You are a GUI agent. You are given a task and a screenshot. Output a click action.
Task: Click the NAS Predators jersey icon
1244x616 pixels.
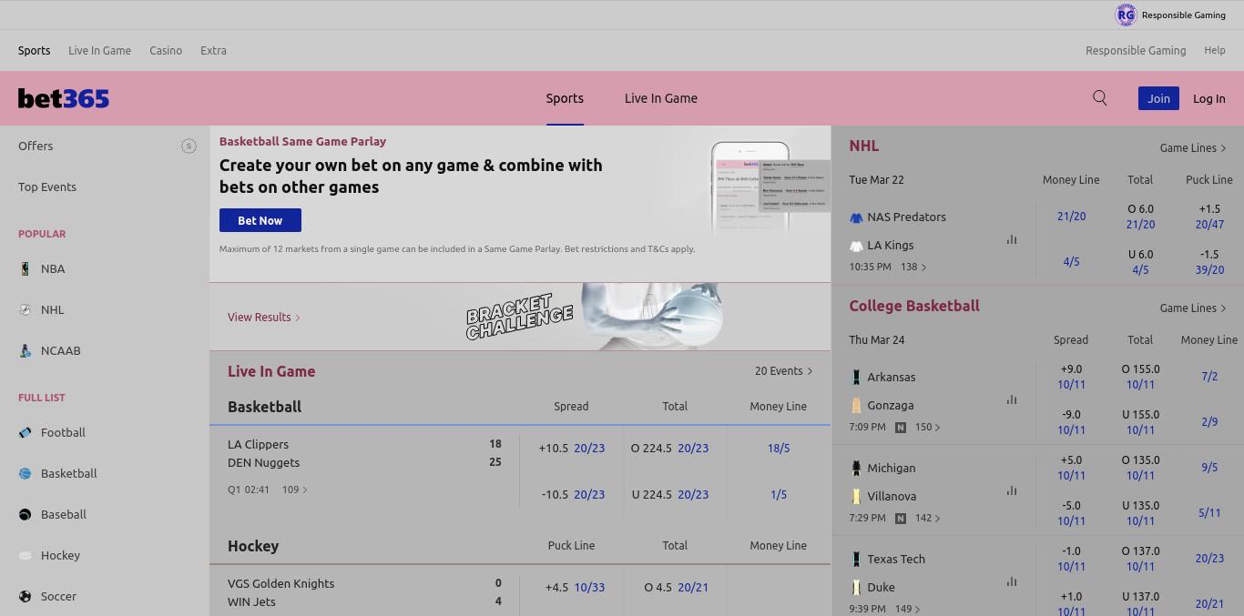click(856, 217)
